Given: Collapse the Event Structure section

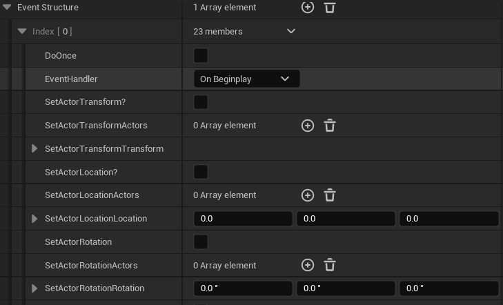Looking at the screenshot, I should (7, 8).
